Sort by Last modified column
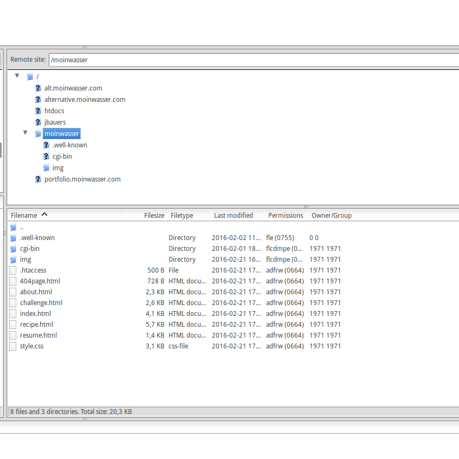The height and width of the screenshot is (459, 459). tap(233, 215)
